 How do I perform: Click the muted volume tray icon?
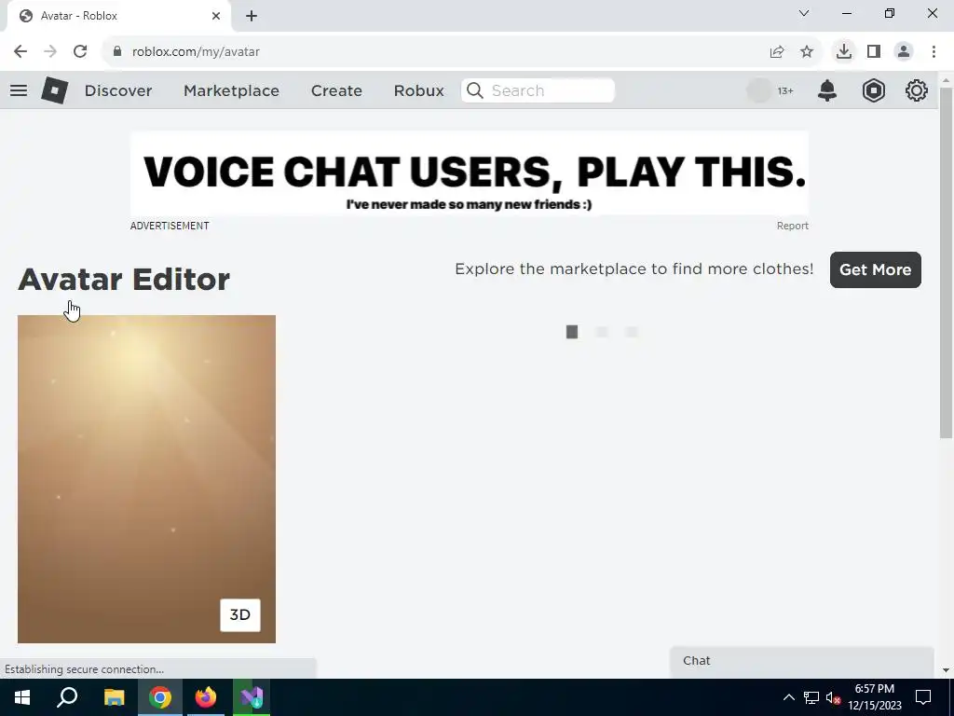coord(833,697)
